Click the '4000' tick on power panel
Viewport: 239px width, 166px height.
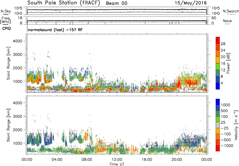click(x=17, y=41)
